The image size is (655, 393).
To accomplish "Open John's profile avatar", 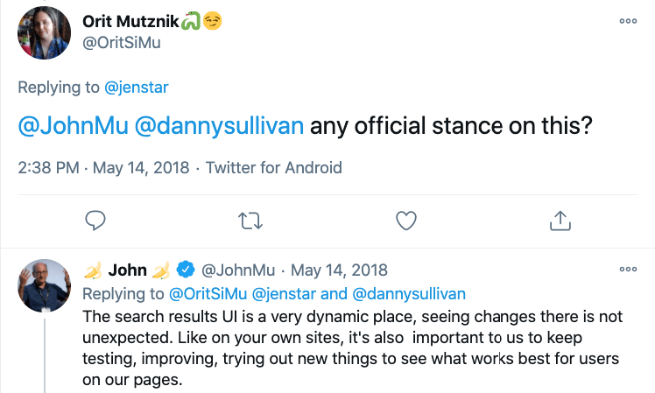I will pos(44,285).
